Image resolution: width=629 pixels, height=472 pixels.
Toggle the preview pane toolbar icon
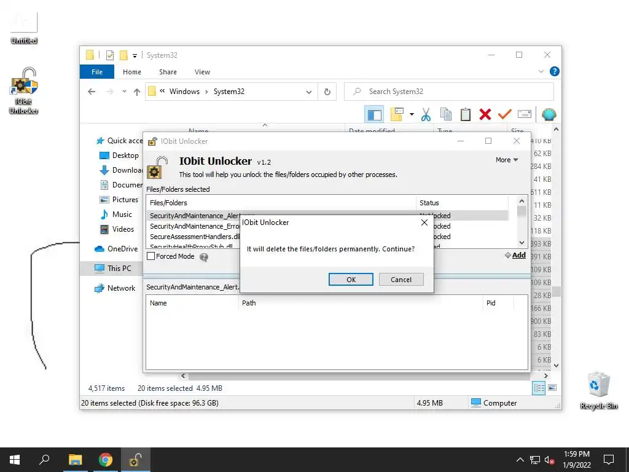pos(374,115)
